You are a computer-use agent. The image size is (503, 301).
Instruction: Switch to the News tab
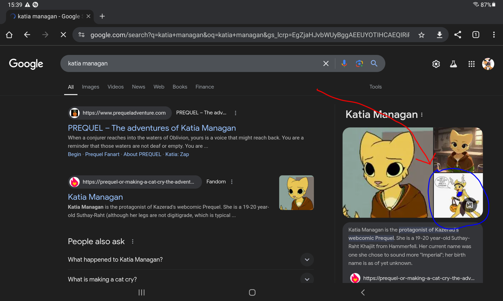139,87
